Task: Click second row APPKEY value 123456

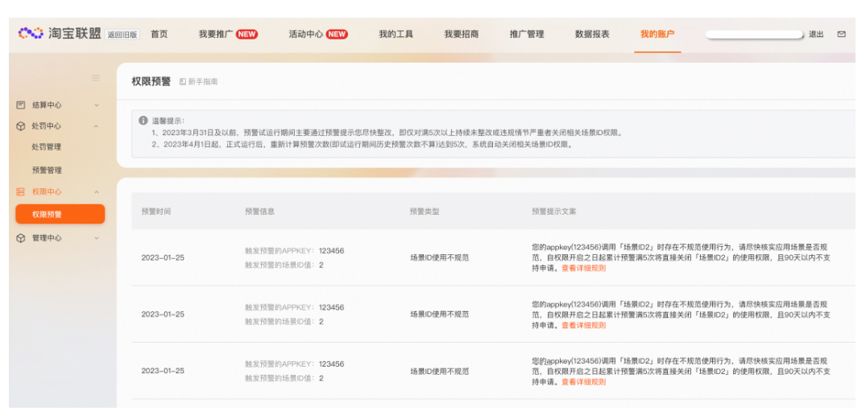Action: click(331, 307)
